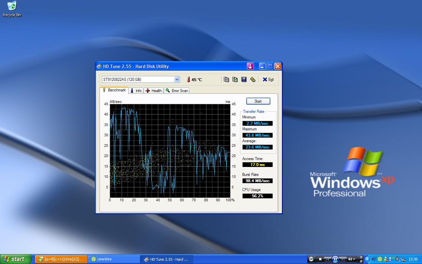Click the HD Tune taskbar button
Image resolution: width=422 pixels, height=264 pixels.
click(x=166, y=259)
